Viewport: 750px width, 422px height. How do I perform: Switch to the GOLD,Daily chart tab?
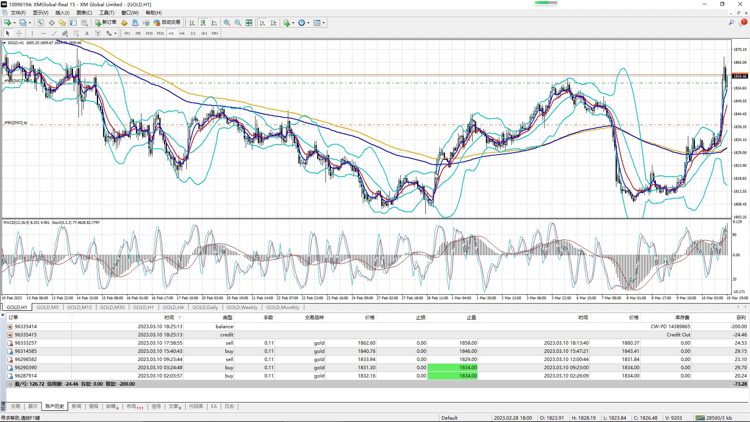pos(205,308)
